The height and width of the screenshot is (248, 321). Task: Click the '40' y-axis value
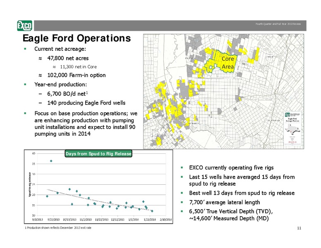[34, 153]
